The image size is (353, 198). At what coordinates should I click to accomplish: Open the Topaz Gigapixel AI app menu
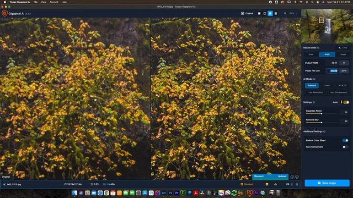(20, 2)
